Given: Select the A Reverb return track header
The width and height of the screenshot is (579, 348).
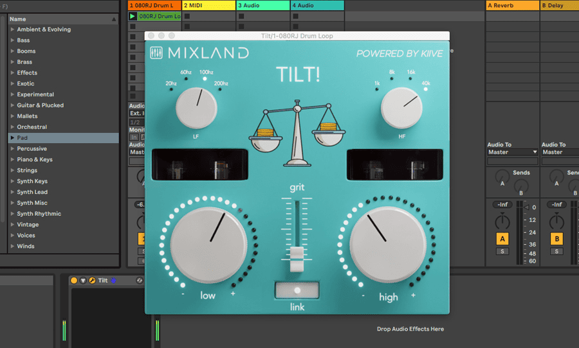Looking at the screenshot, I should [x=512, y=6].
